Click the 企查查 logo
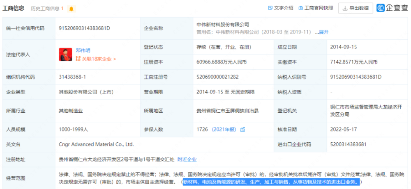This screenshot has width=411, height=189. 392,8
